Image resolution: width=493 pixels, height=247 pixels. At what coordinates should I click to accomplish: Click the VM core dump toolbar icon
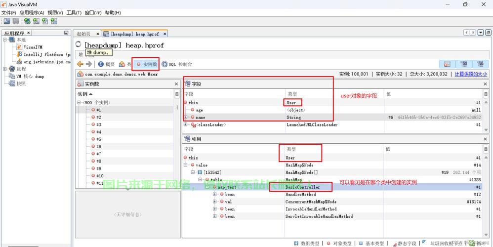click(45, 21)
